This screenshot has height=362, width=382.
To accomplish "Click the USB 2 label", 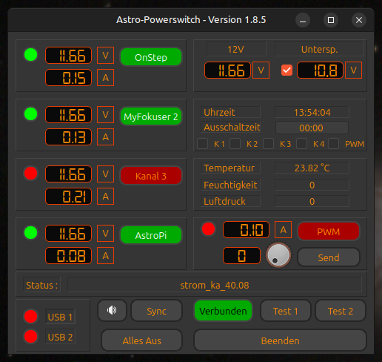I will (x=60, y=337).
